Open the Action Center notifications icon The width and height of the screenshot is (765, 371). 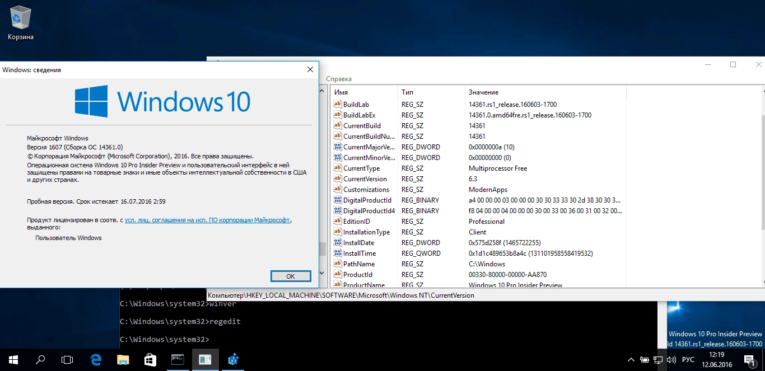click(x=749, y=360)
